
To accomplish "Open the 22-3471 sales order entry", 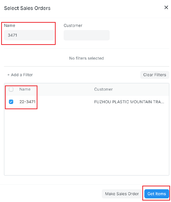I will pos(27,102).
